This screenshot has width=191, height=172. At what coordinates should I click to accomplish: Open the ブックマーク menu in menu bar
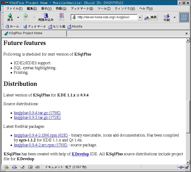82,8
